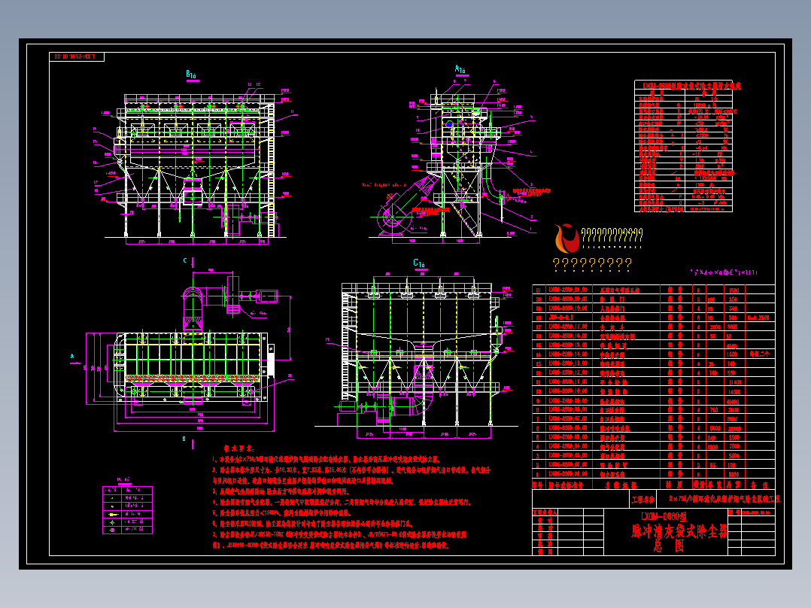Image resolution: width=811 pixels, height=608 pixels.
Task: Click parts list row 7 drawing number "LXGM-2660.07.00"
Action: tap(568, 418)
